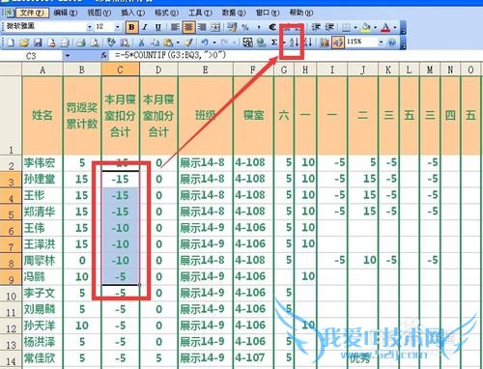
Task: Open Excel Help question mark icon
Action: (x=392, y=43)
